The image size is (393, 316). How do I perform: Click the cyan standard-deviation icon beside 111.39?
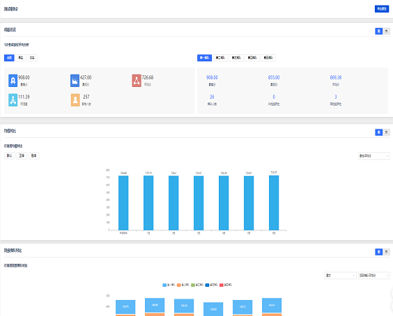(x=13, y=100)
